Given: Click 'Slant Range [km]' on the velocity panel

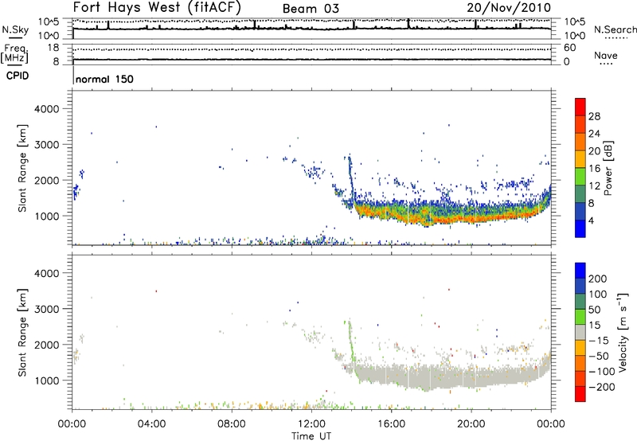Looking at the screenshot, I should click(22, 332).
